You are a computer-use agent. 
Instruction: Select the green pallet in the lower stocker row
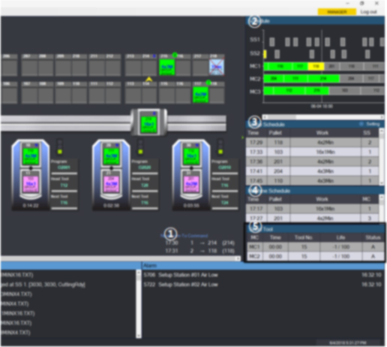pos(200,95)
